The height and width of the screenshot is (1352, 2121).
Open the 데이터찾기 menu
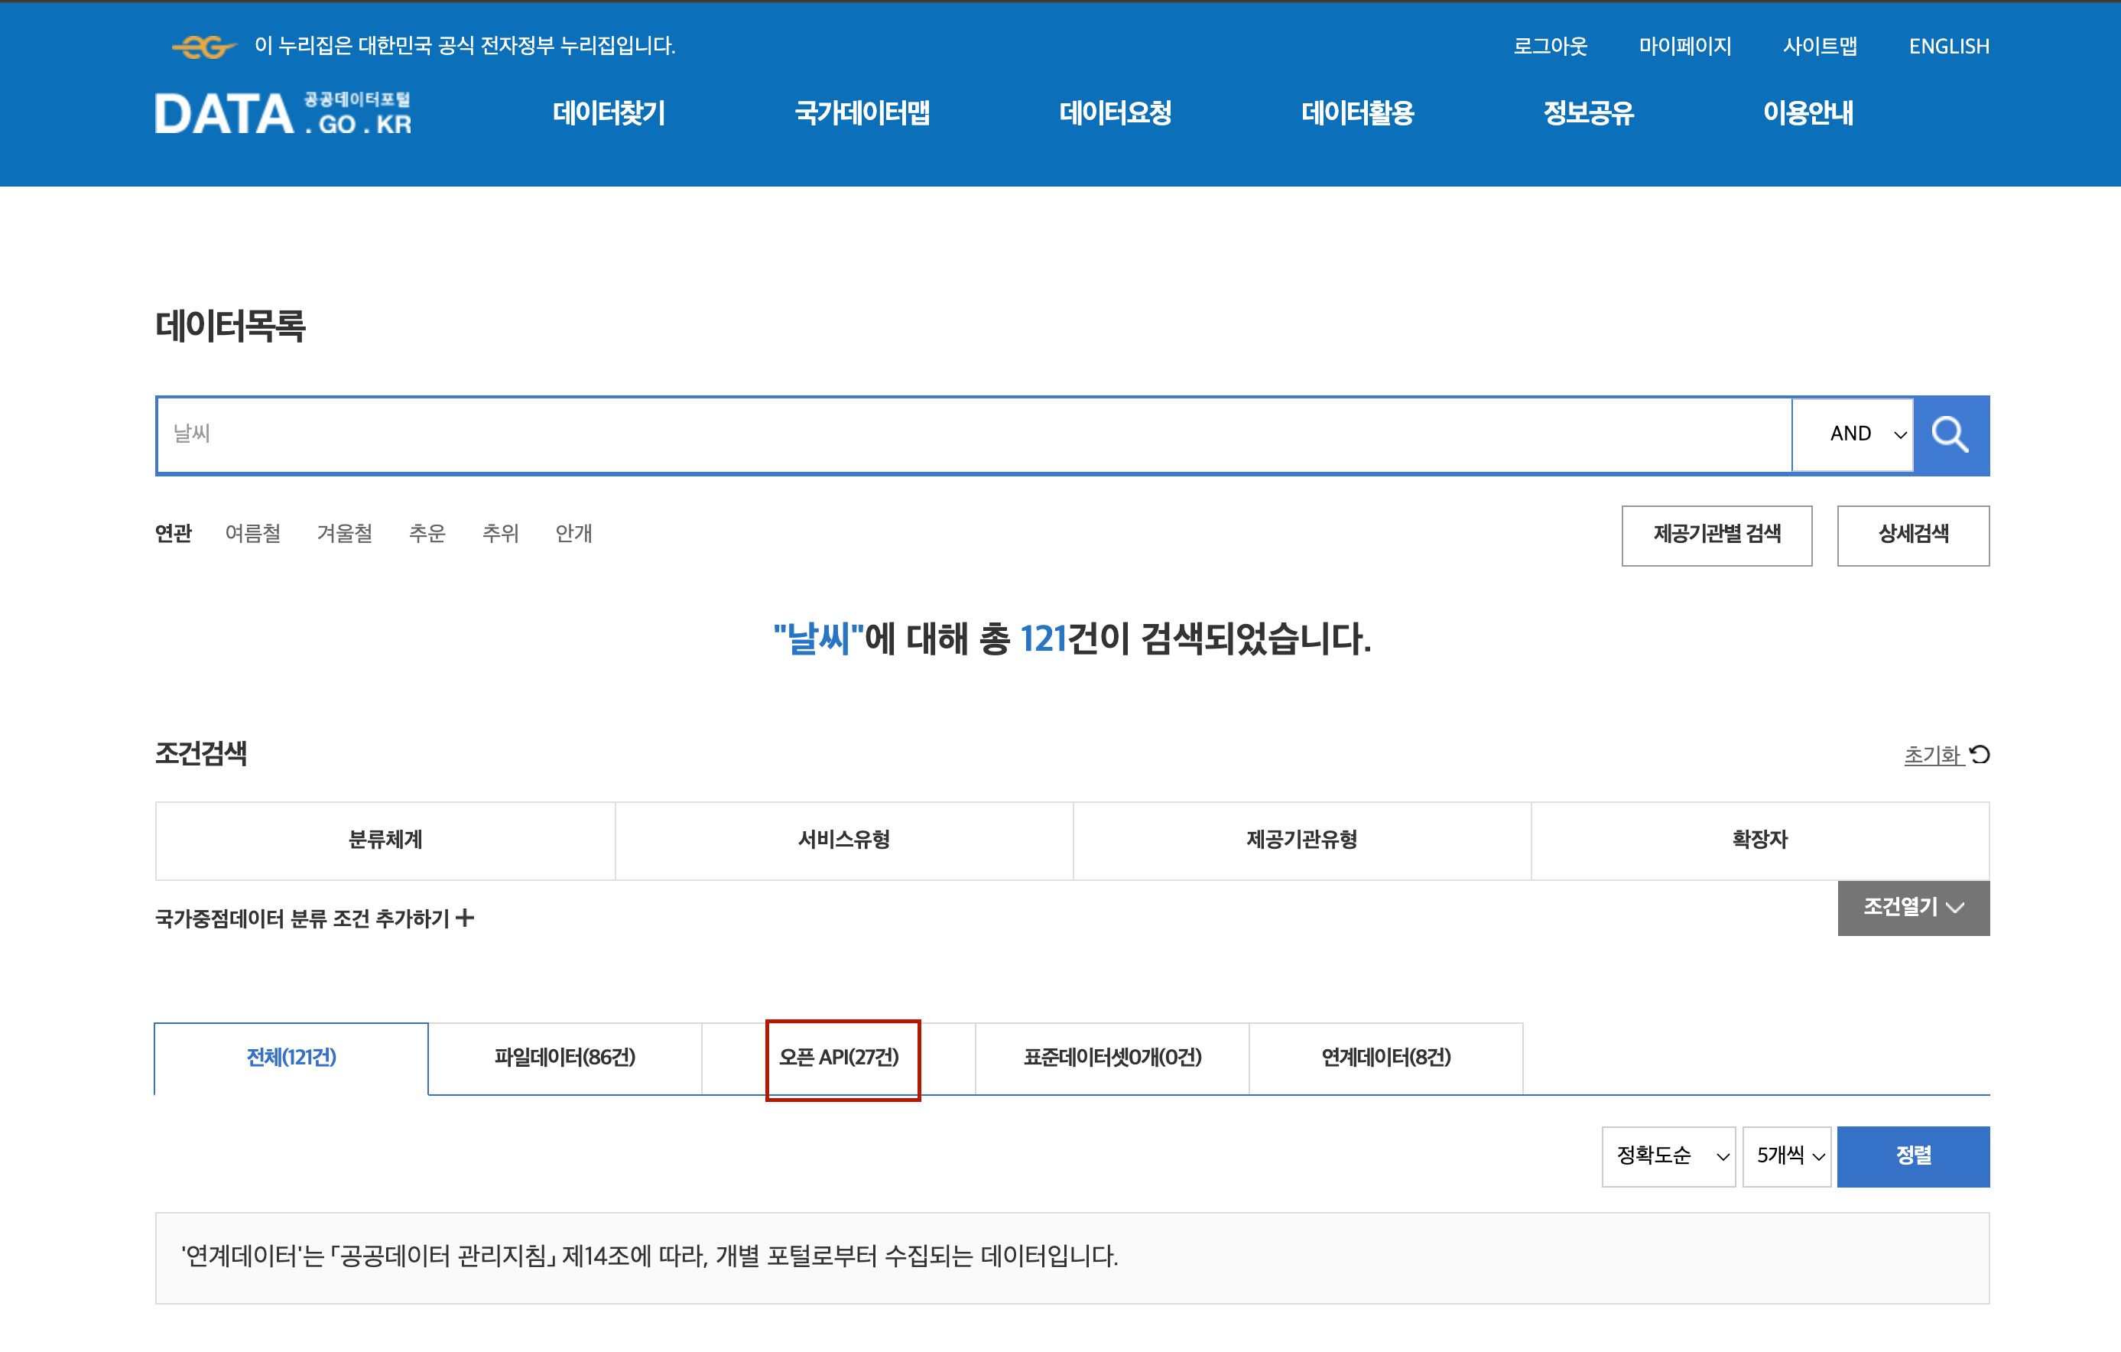coord(609,112)
